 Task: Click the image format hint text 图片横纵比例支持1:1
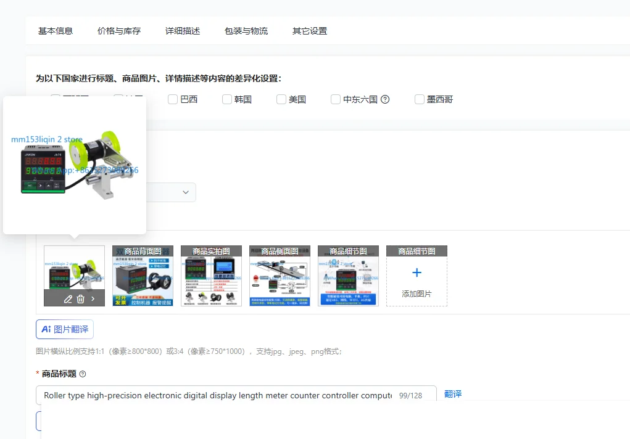(x=188, y=351)
